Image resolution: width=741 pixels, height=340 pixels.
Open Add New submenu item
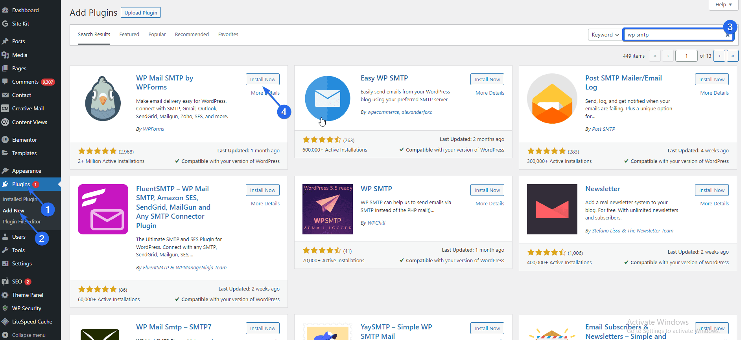(14, 210)
